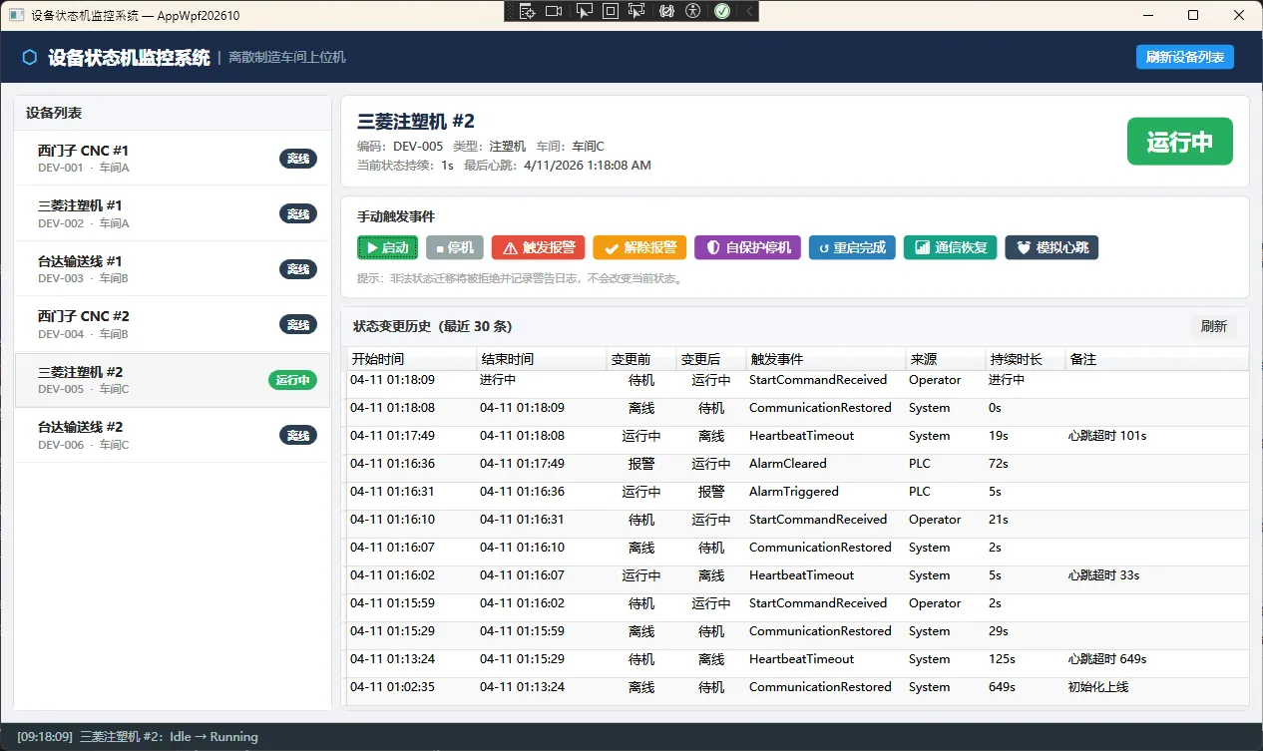Collapse the debug toolbar with chevron arrow

[x=749, y=11]
